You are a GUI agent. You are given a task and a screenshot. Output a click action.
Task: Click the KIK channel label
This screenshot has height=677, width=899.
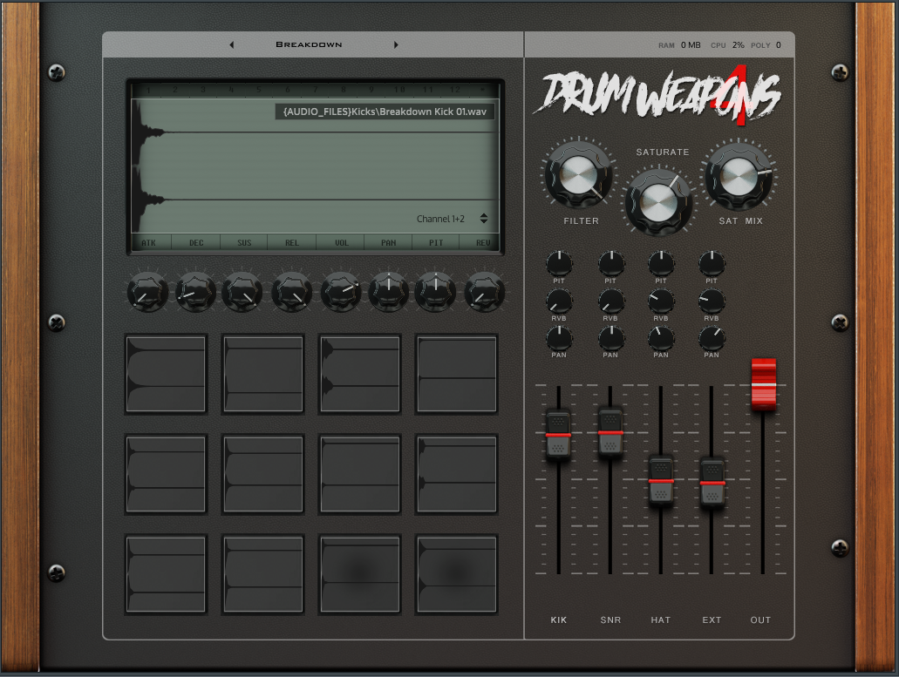click(x=559, y=620)
